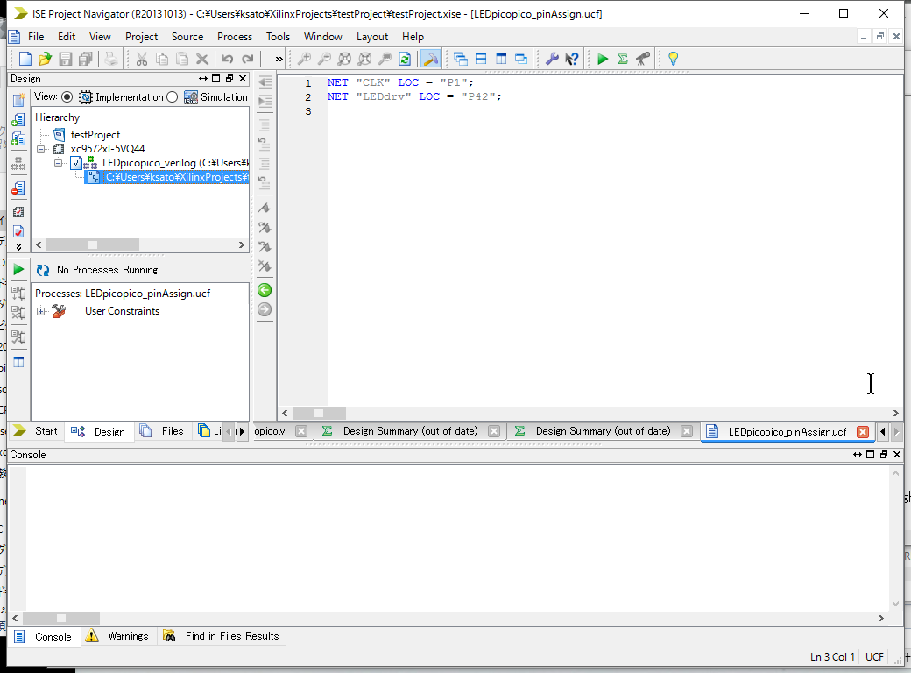Float the Console panel
Viewport: 911px width, 673px height.
(x=883, y=455)
